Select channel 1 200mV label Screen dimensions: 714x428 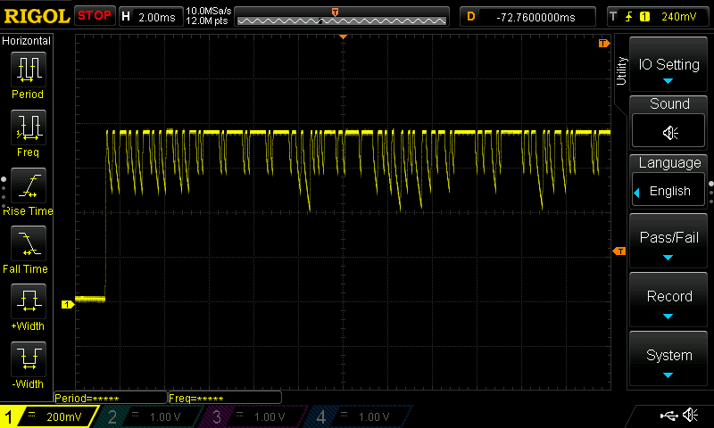[49, 416]
